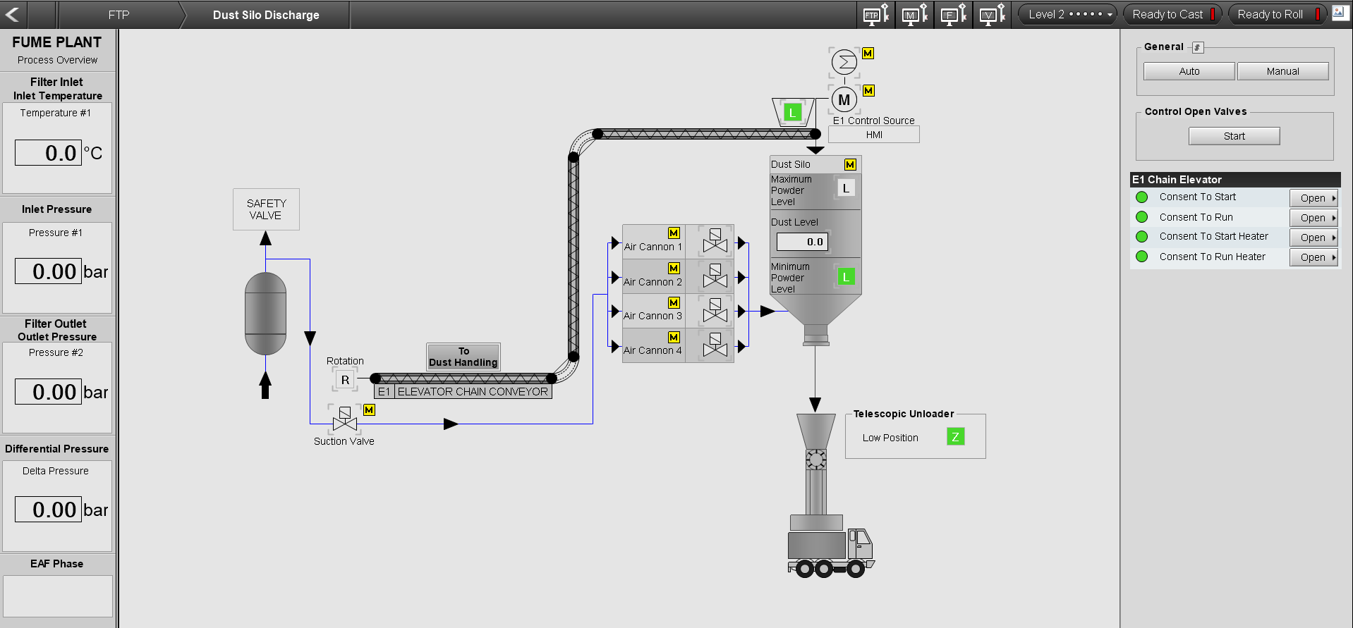The image size is (1353, 628).
Task: Open the Dust Silo Discharge breadcrumb
Action: (x=266, y=15)
